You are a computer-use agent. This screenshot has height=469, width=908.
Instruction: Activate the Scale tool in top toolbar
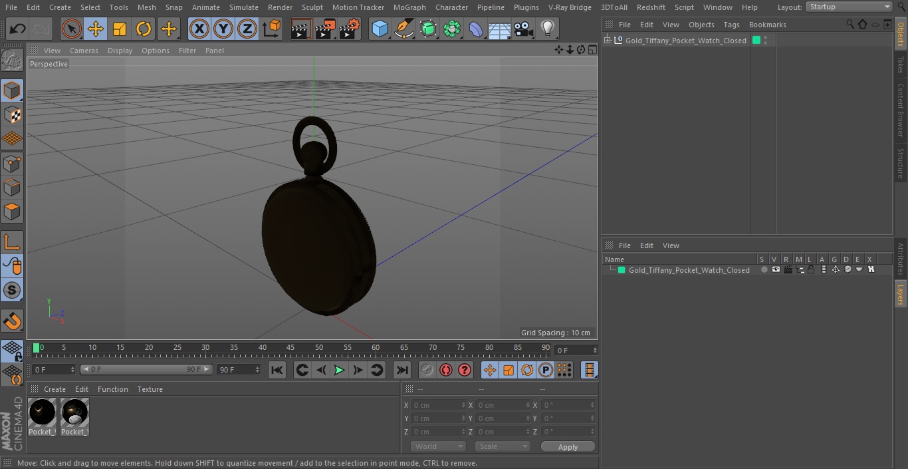[x=120, y=29]
